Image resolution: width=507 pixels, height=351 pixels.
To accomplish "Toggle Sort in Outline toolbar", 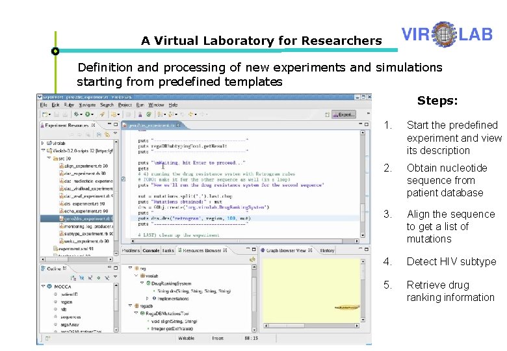I will pos(73,278).
